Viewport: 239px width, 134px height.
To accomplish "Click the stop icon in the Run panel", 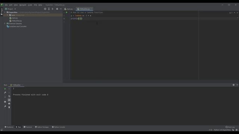I will (5, 97).
